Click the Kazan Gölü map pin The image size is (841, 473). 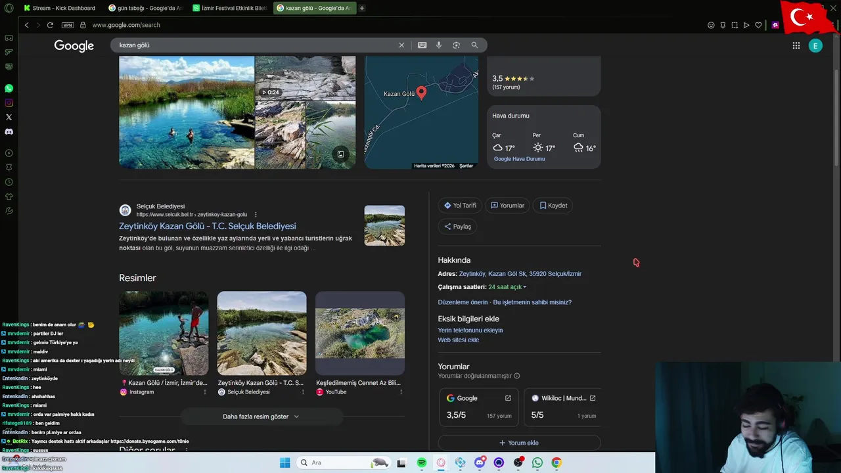[x=421, y=93]
